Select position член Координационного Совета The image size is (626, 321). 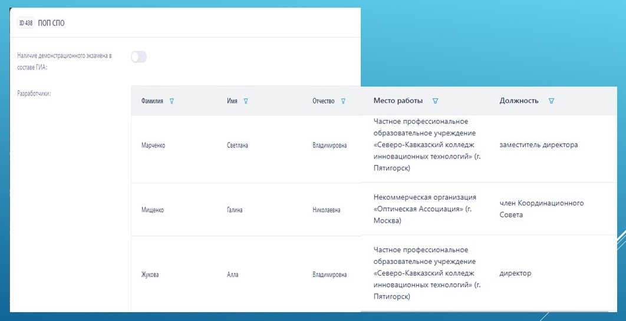pos(542,209)
